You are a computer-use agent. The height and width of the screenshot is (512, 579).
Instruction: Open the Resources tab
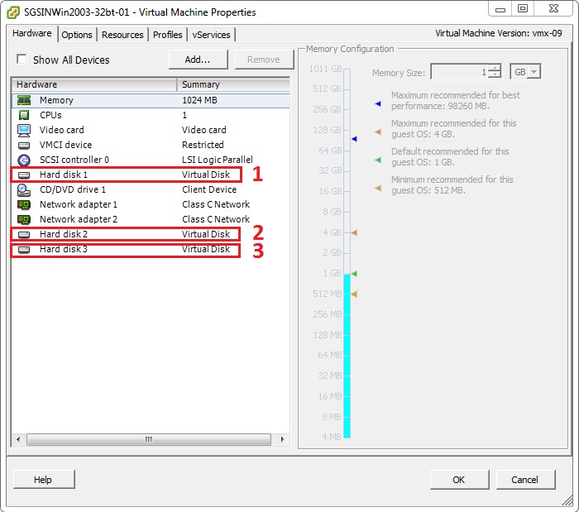click(x=122, y=35)
